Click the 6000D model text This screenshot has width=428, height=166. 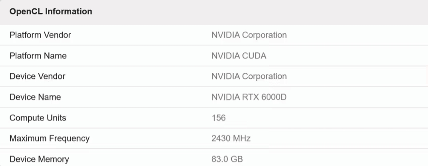275,97
